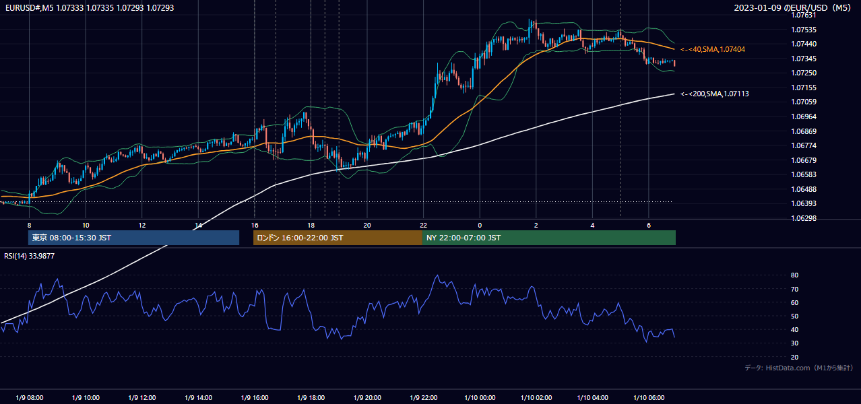Click price axis label 1.07250

tap(804, 73)
